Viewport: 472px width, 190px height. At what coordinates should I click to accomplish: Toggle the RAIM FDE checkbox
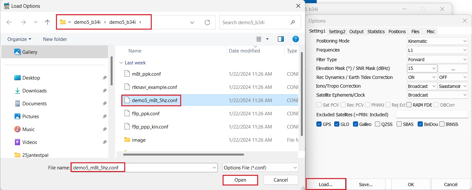409,105
